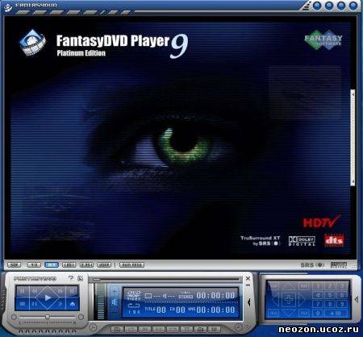Select the 4:3 aspect ratio button
This screenshot has width=363, height=337.
[x=34, y=265]
